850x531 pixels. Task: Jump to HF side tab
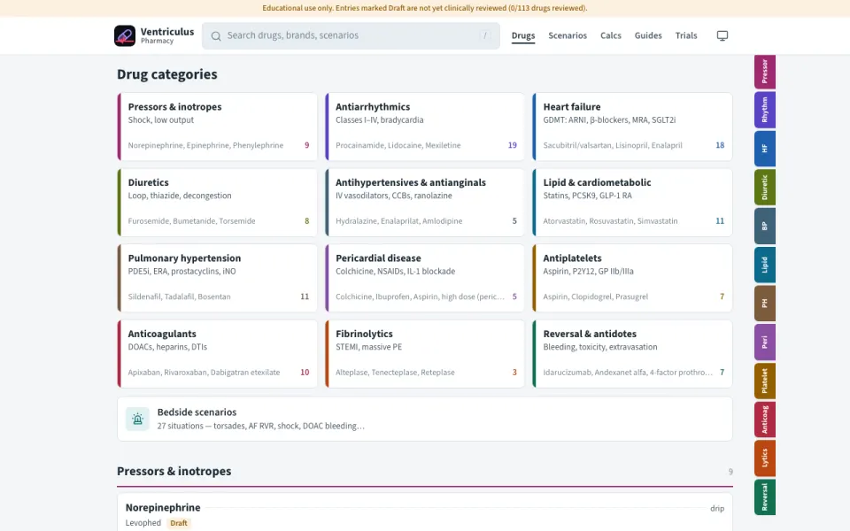pyautogui.click(x=765, y=149)
